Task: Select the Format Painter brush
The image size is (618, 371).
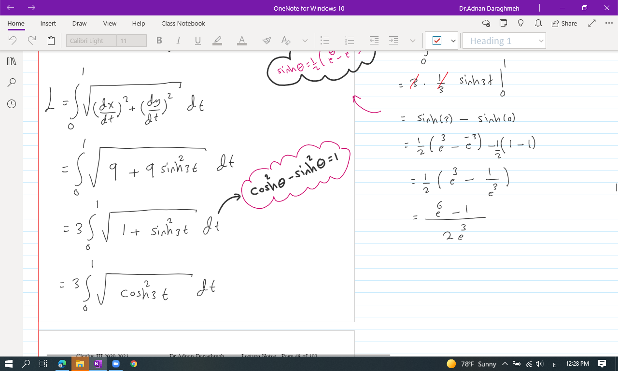Action: [x=267, y=41]
